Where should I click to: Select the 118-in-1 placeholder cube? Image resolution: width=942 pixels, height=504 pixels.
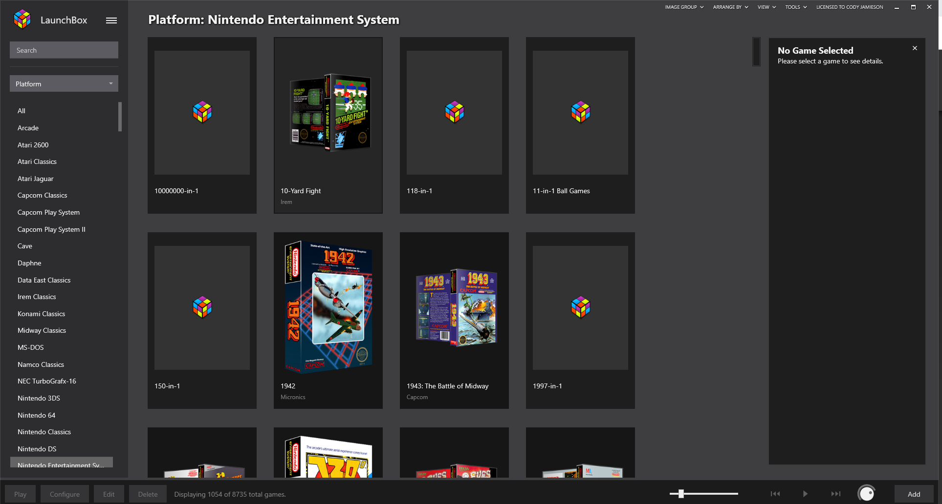[454, 113]
